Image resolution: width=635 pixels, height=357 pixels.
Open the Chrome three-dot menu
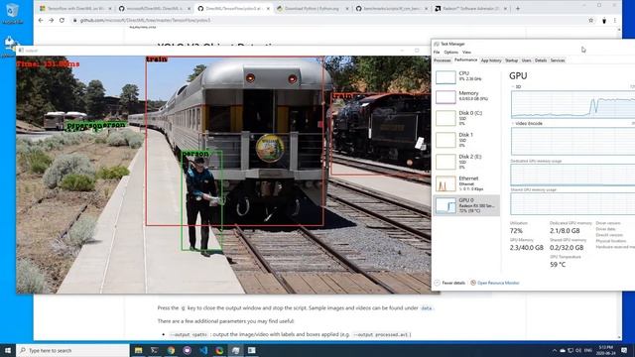(x=615, y=20)
